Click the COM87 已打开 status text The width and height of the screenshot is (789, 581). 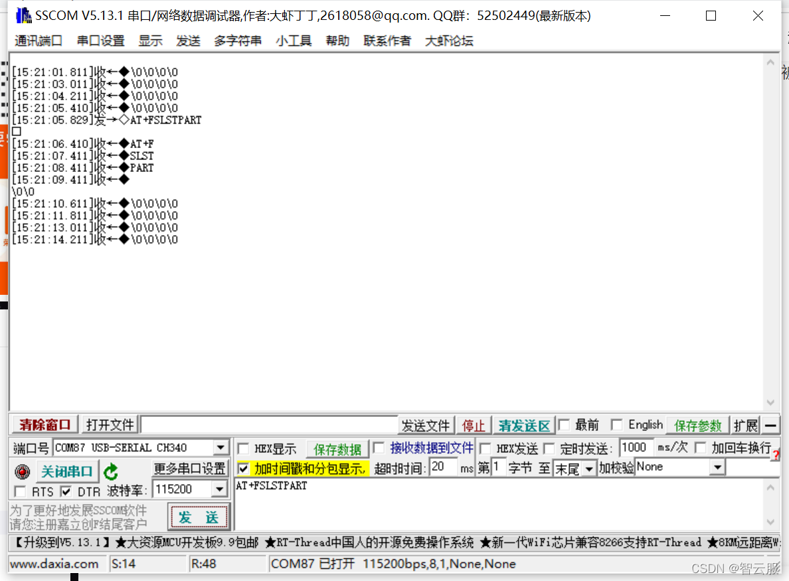click(x=393, y=564)
